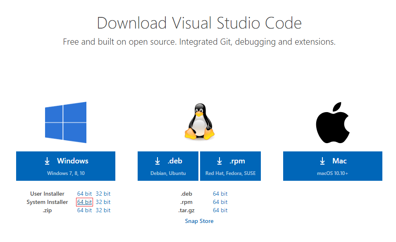Image resolution: width=396 pixels, height=242 pixels.
Task: Click the 'Debian, Ubuntu' text
Action: (x=168, y=173)
